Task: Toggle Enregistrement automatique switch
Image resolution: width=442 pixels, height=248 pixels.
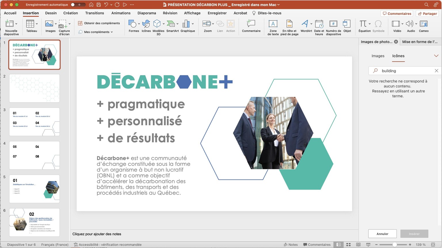Action: click(78, 5)
